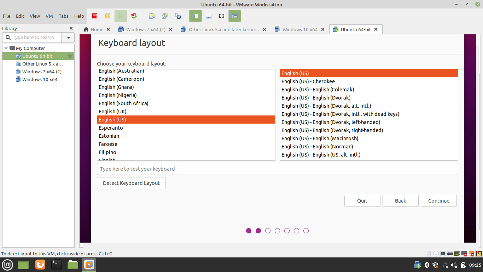Viewport: 483px width, 272px height.
Task: Click the magnifier icon in Library search
Action: coord(8,37)
